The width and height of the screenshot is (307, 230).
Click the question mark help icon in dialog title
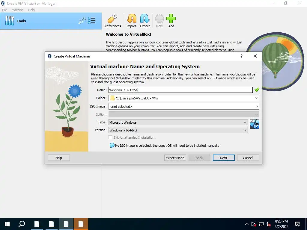tap(242, 56)
